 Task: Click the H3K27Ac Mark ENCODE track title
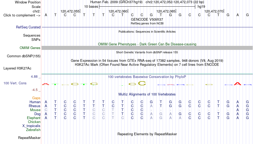pyautogui.click(x=147, y=65)
